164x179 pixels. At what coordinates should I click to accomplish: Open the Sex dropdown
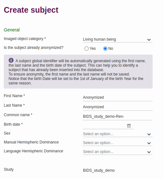(x=118, y=134)
